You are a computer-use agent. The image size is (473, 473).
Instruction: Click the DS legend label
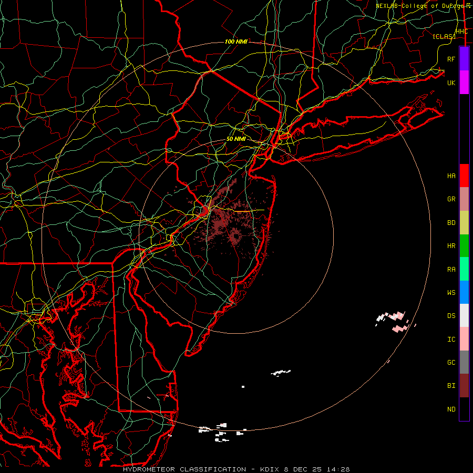(451, 316)
